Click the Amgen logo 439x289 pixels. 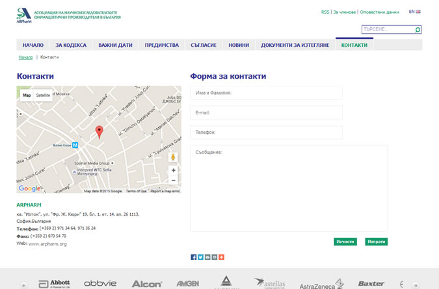coord(187,284)
